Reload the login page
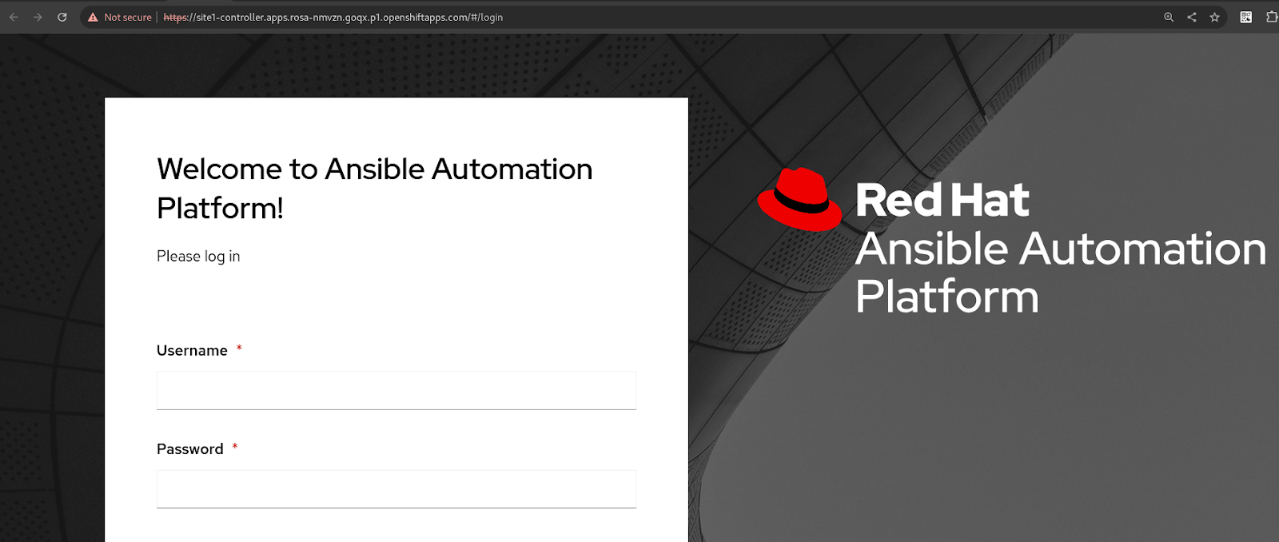 (x=62, y=17)
